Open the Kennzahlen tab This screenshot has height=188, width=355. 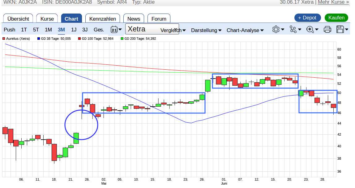click(103, 19)
